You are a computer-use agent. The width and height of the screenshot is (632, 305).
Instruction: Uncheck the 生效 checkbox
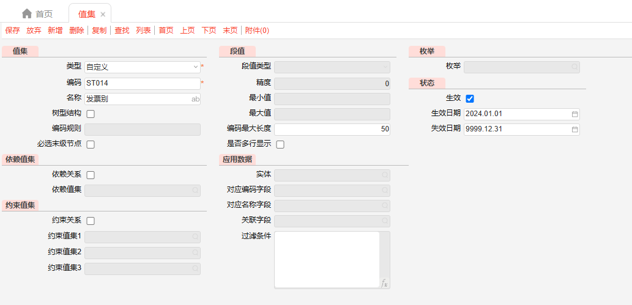click(470, 98)
